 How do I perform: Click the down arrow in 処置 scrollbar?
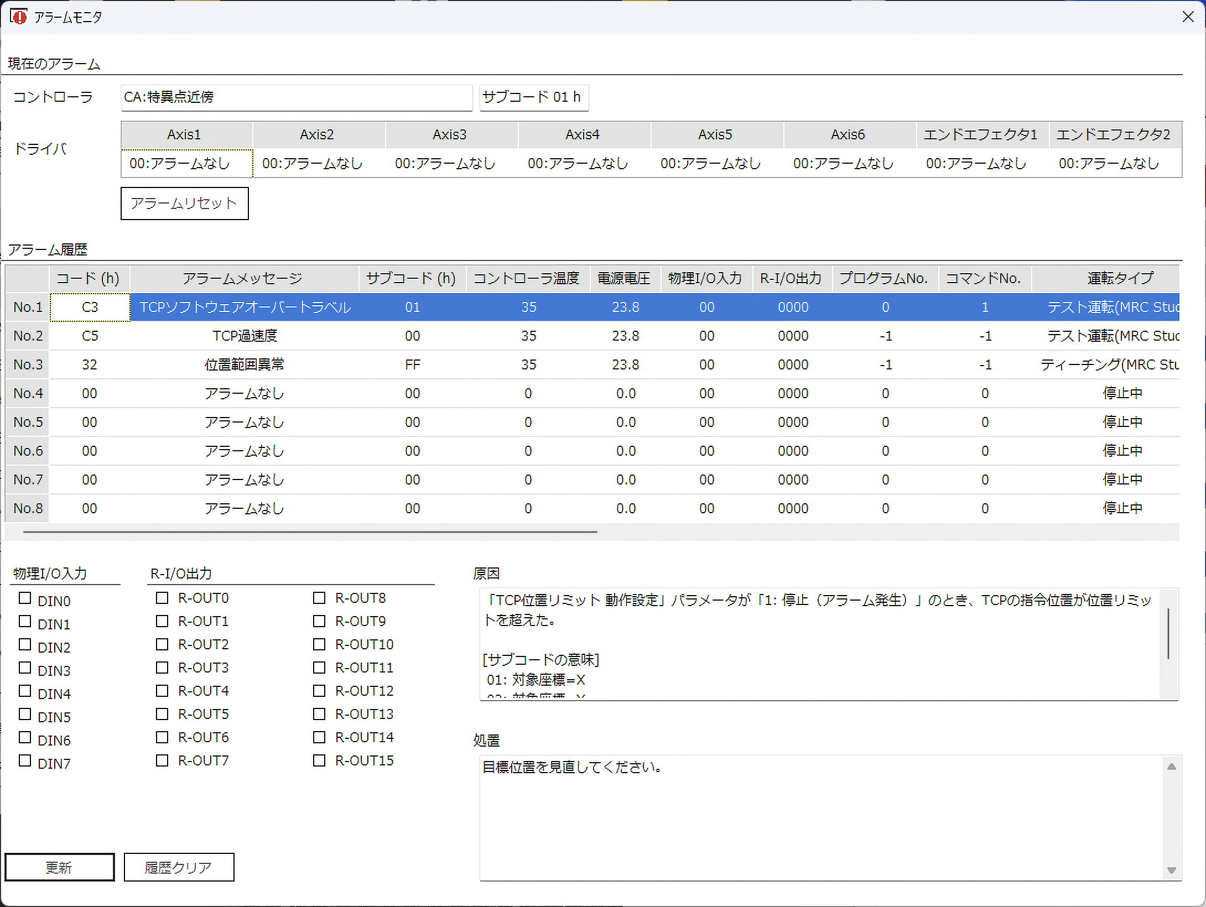[1171, 870]
